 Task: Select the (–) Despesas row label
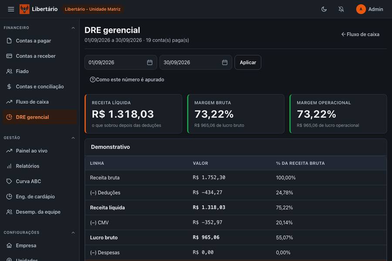point(105,252)
